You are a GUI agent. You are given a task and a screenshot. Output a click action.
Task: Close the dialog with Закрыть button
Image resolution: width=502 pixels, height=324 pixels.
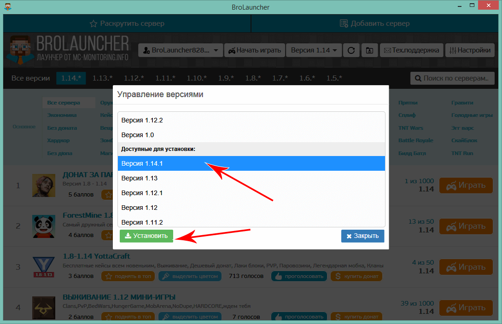click(x=362, y=236)
